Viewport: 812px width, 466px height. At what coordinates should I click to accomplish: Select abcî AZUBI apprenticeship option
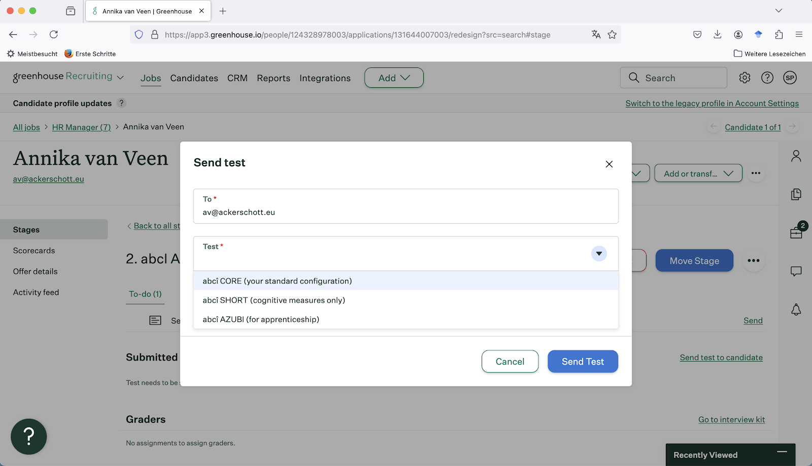coord(406,319)
